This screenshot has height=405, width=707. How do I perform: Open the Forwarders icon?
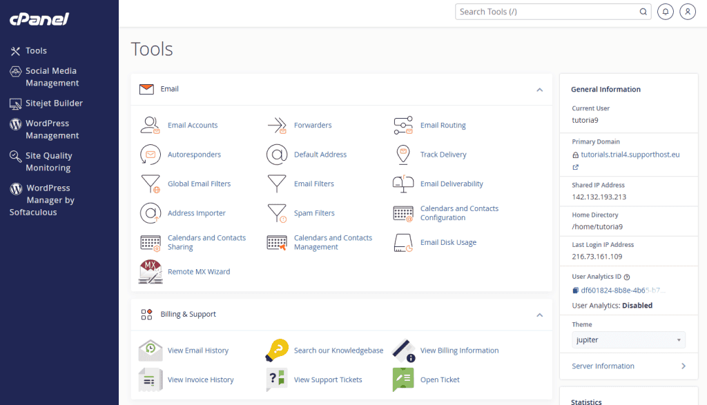(277, 126)
